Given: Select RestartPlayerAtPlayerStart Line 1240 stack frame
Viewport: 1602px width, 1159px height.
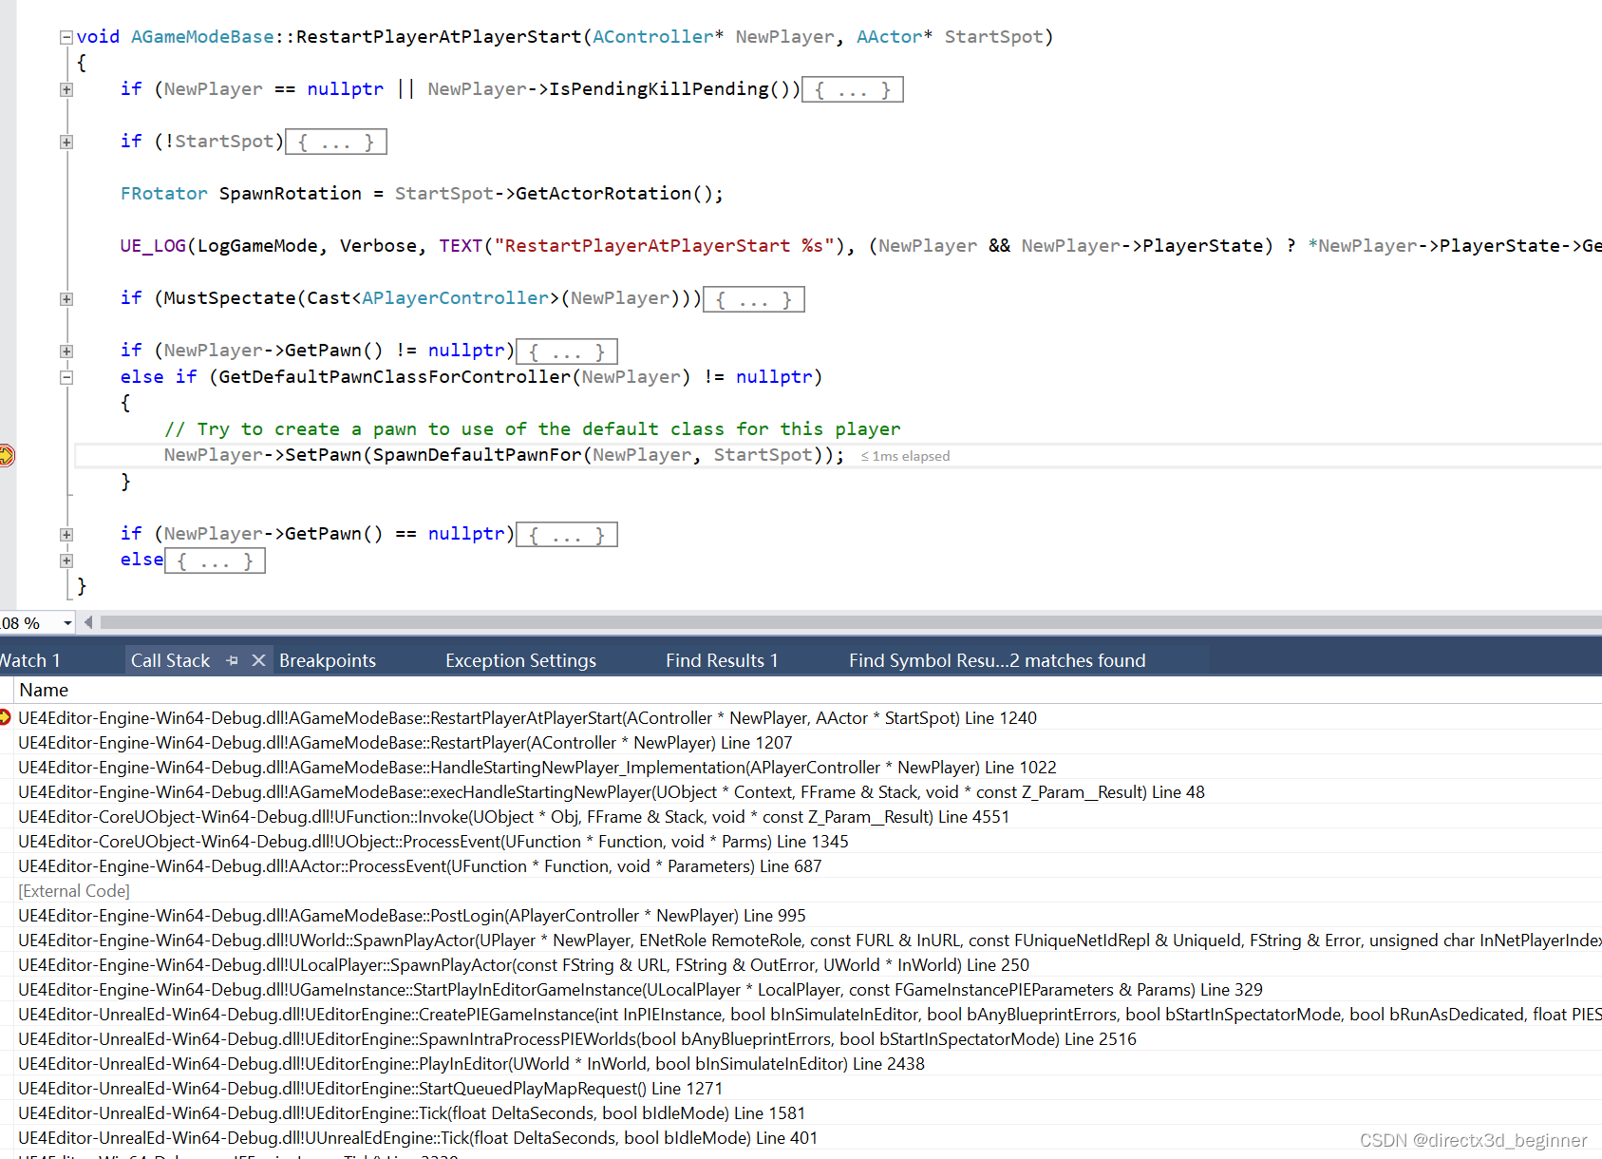Looking at the screenshot, I should click(527, 718).
